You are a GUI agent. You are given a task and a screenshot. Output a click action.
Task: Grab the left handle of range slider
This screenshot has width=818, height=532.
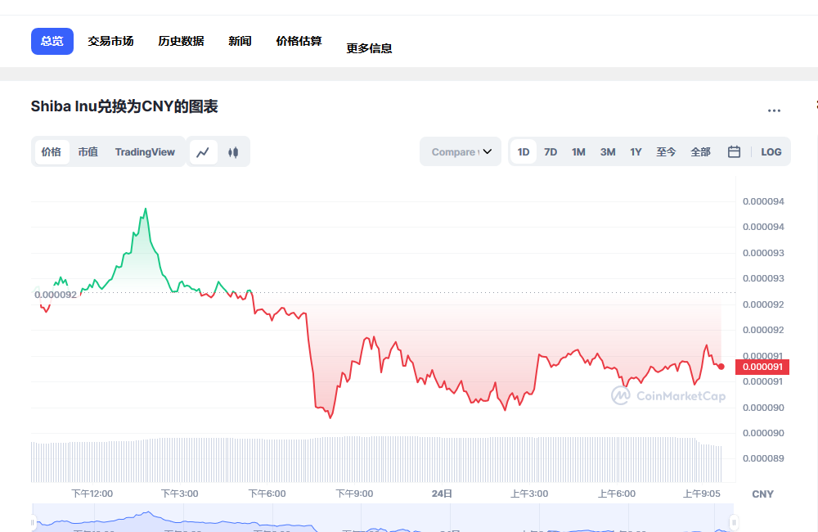point(33,522)
